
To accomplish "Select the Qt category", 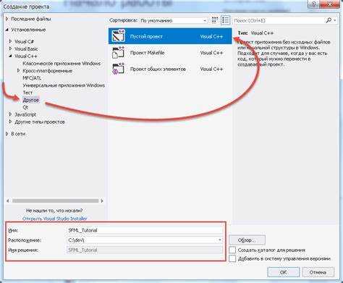I will (25, 107).
